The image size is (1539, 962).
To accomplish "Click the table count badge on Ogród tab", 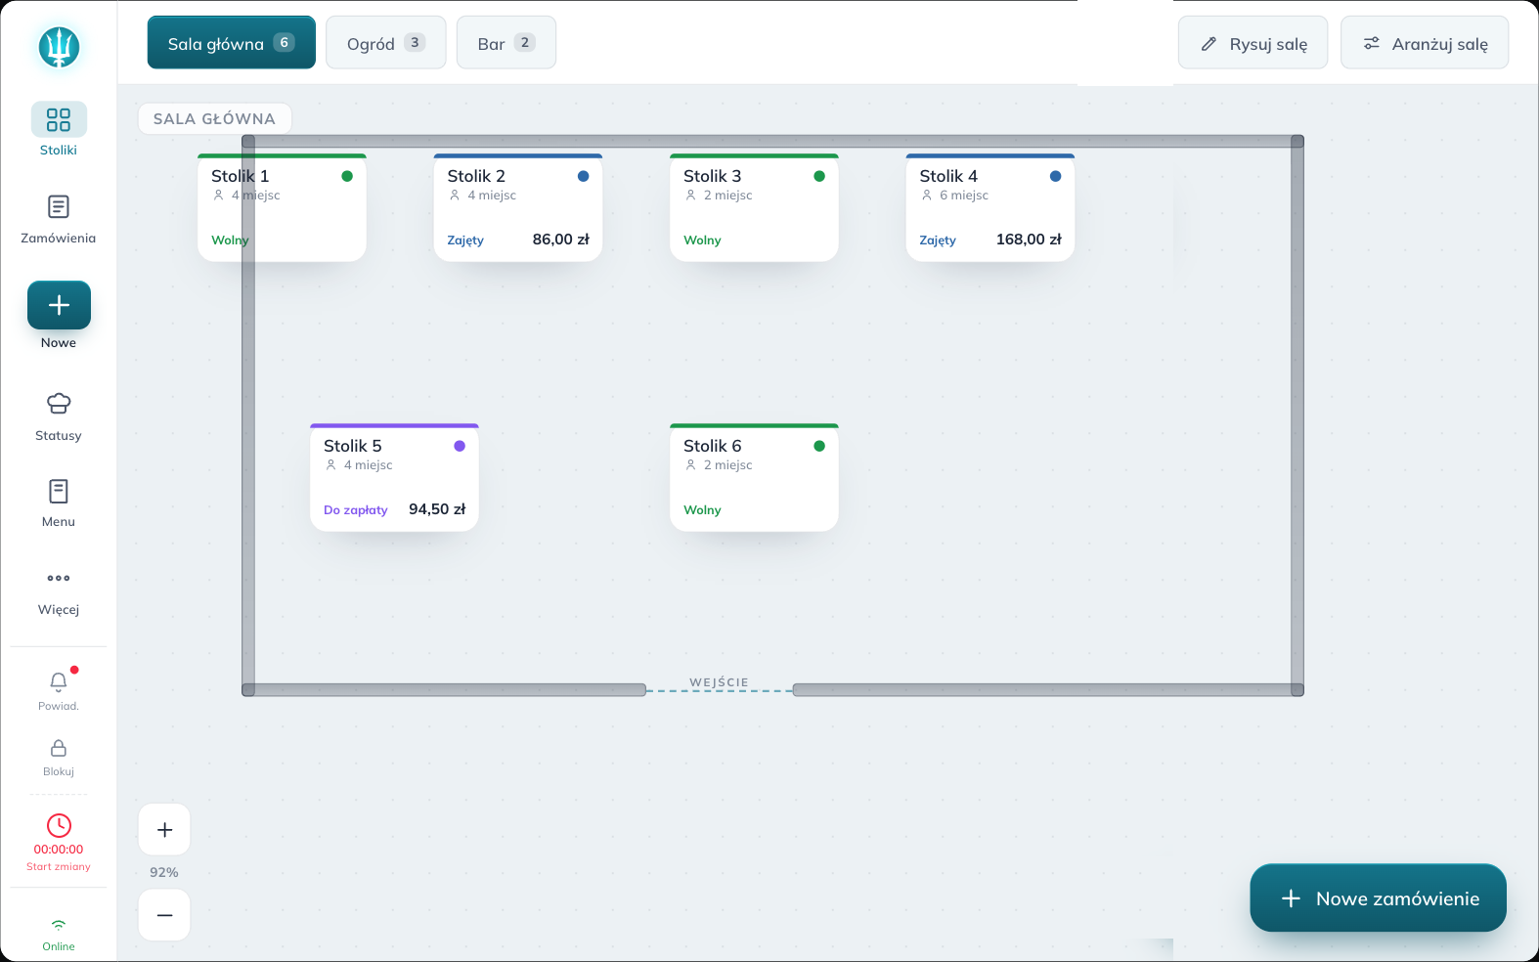I will (x=415, y=43).
